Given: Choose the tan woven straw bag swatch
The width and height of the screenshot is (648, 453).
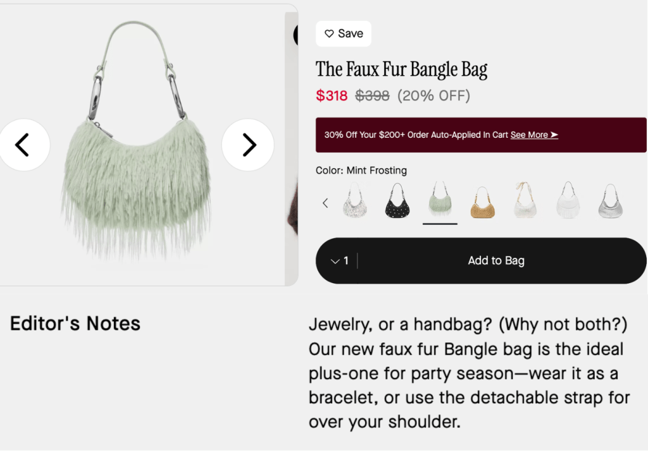Looking at the screenshot, I should (x=482, y=202).
